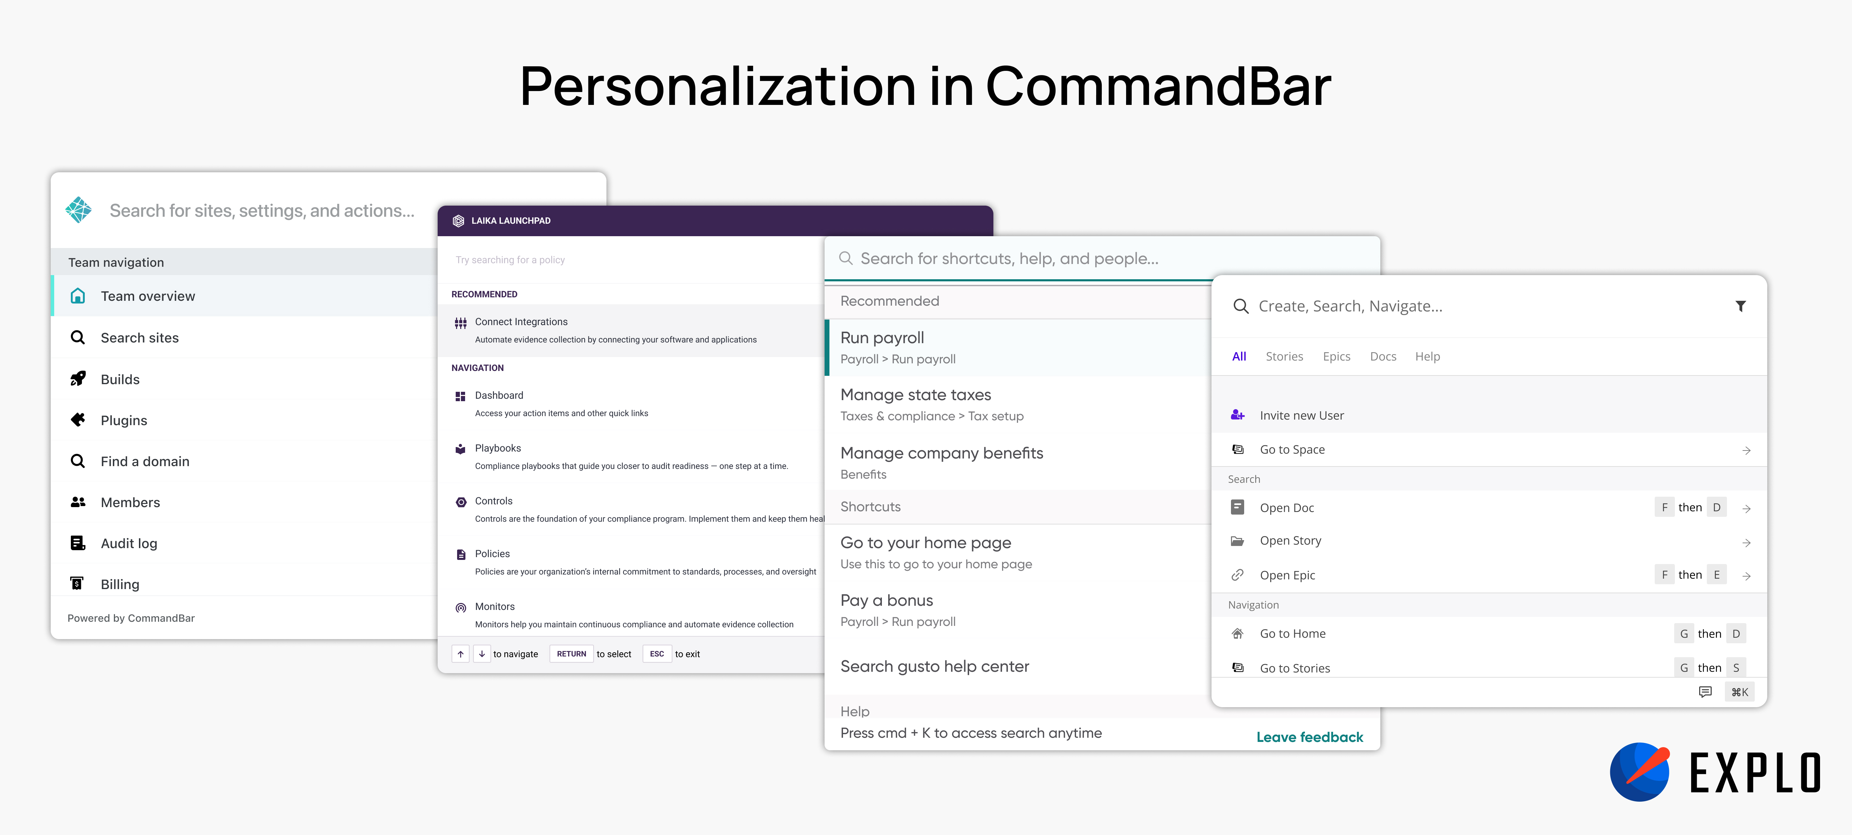The image size is (1852, 835).
Task: Click the Leave feedback link
Action: pyautogui.click(x=1309, y=737)
